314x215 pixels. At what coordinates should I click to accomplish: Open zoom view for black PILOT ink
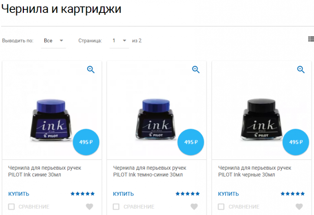[x=301, y=70]
